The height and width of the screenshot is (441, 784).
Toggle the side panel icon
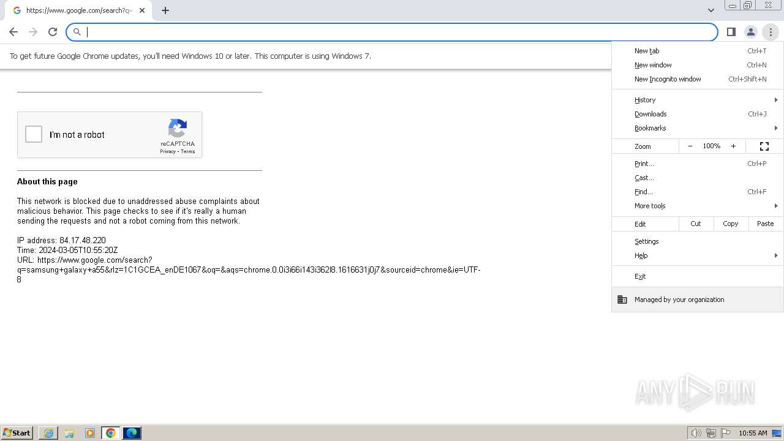[731, 32]
